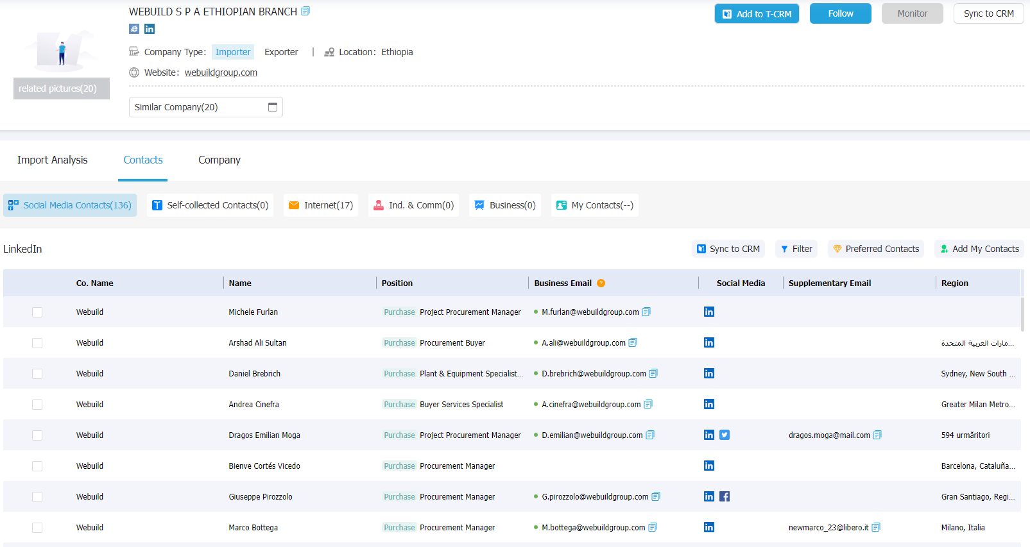This screenshot has height=547, width=1030.
Task: Click Add My Contacts
Action: pyautogui.click(x=979, y=249)
